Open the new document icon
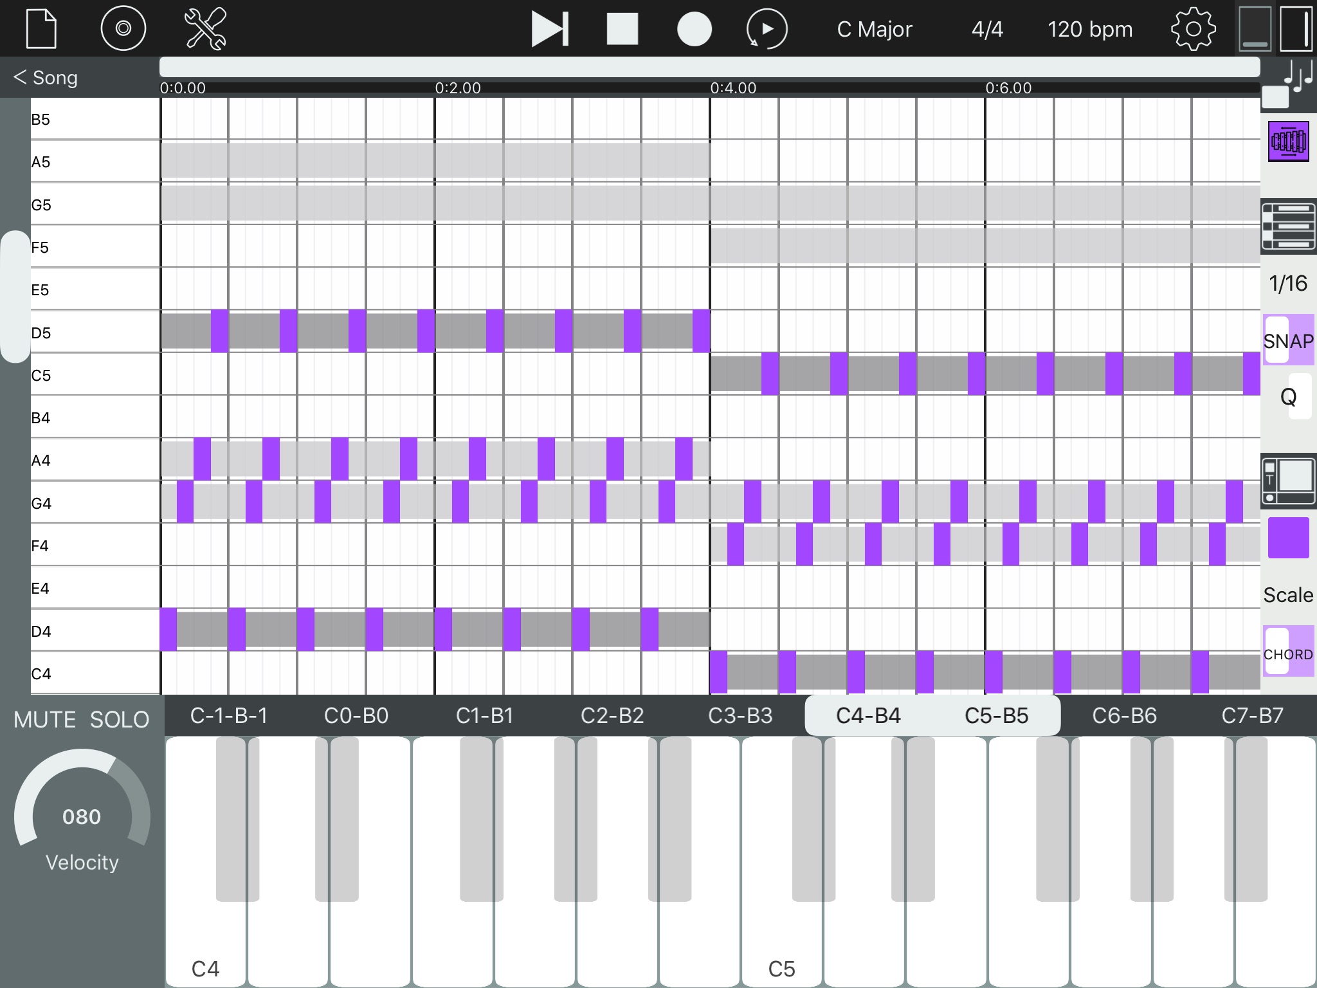This screenshot has width=1317, height=988. click(41, 28)
